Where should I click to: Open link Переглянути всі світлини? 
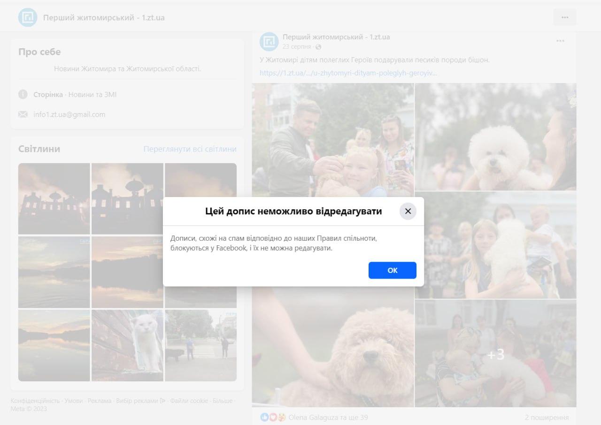[190, 149]
